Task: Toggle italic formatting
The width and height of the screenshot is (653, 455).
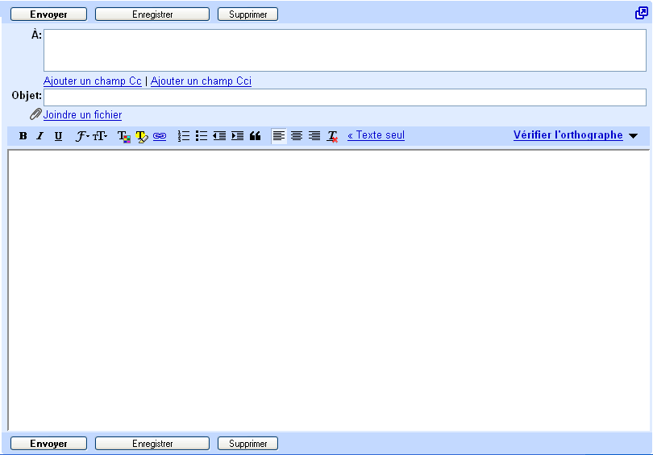Action: coord(40,135)
